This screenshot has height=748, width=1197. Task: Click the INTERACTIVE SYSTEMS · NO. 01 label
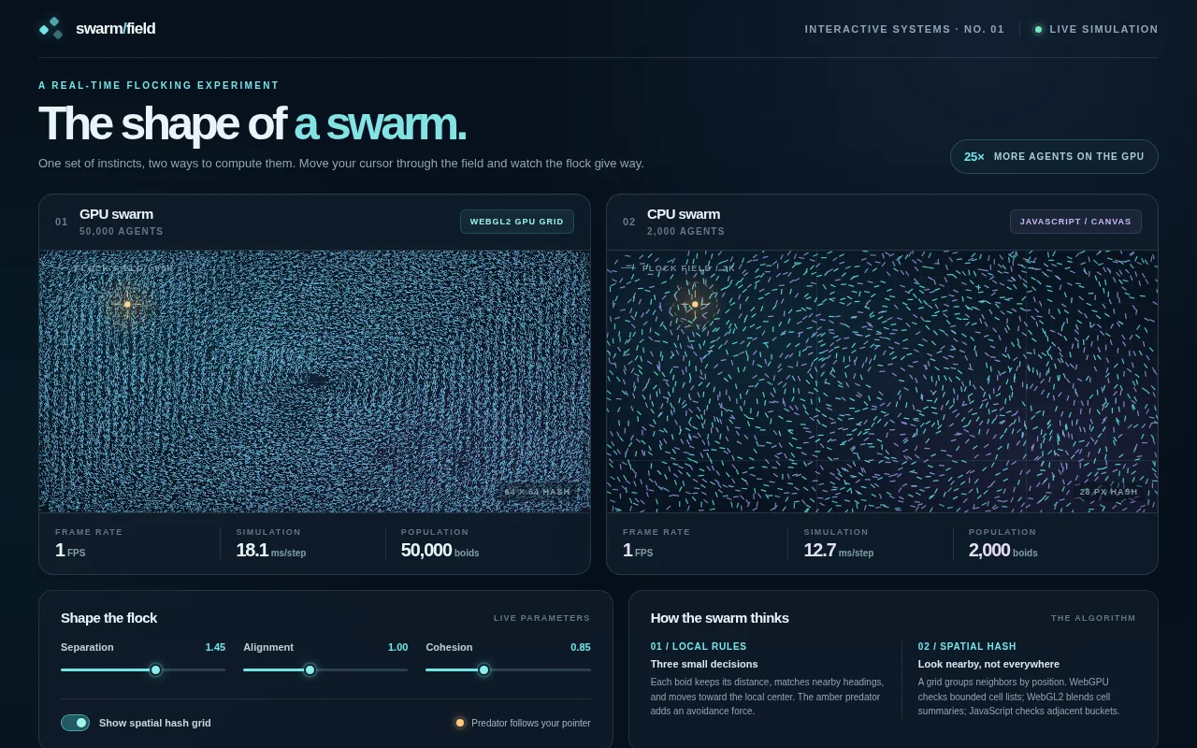pos(904,29)
